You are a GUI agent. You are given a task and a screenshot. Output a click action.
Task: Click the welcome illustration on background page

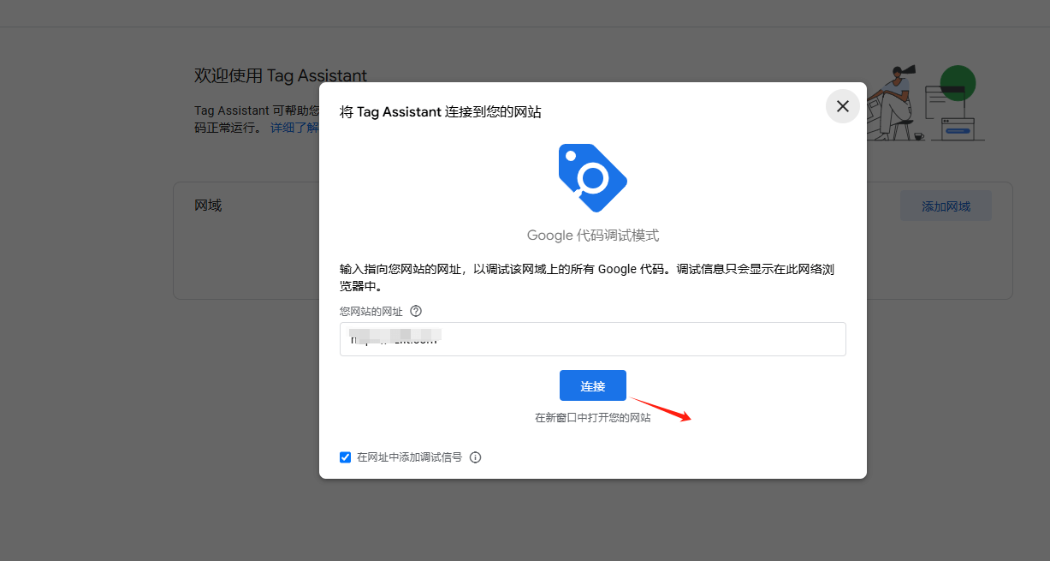click(x=924, y=103)
